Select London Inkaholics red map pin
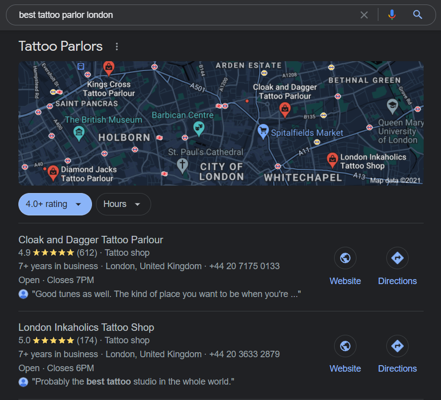 pos(333,161)
